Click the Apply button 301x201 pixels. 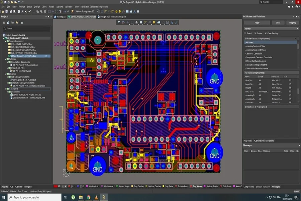pyautogui.click(x=257, y=23)
